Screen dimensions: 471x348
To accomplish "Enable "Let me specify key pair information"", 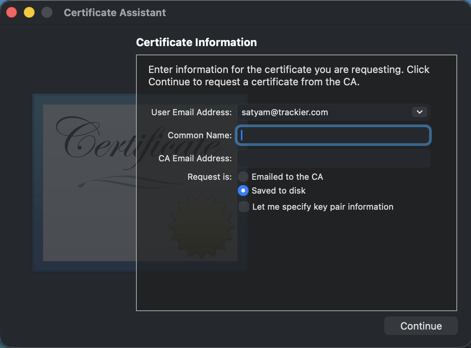I will click(243, 207).
